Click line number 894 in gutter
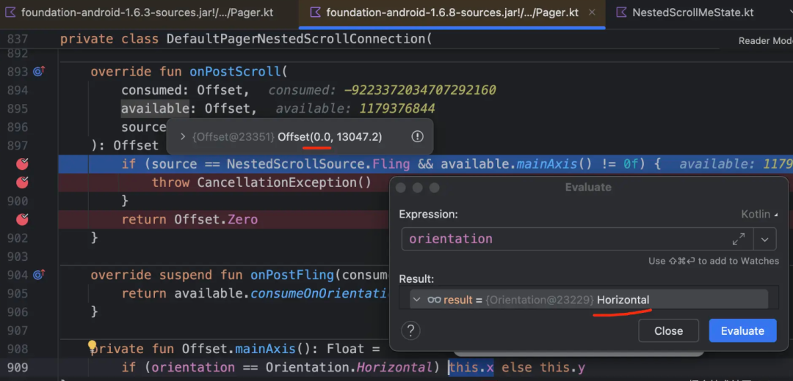The image size is (793, 381). click(x=18, y=90)
